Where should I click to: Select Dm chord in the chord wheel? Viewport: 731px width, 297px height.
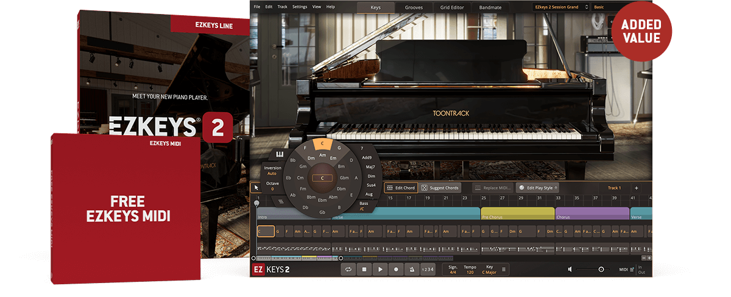point(311,159)
